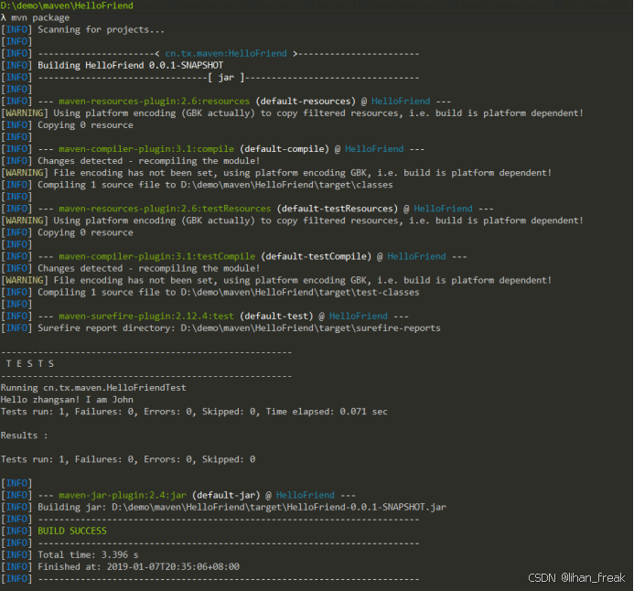Viewport: 634px width, 591px height.
Task: Click the 'T E S T S' header
Action: (30, 364)
